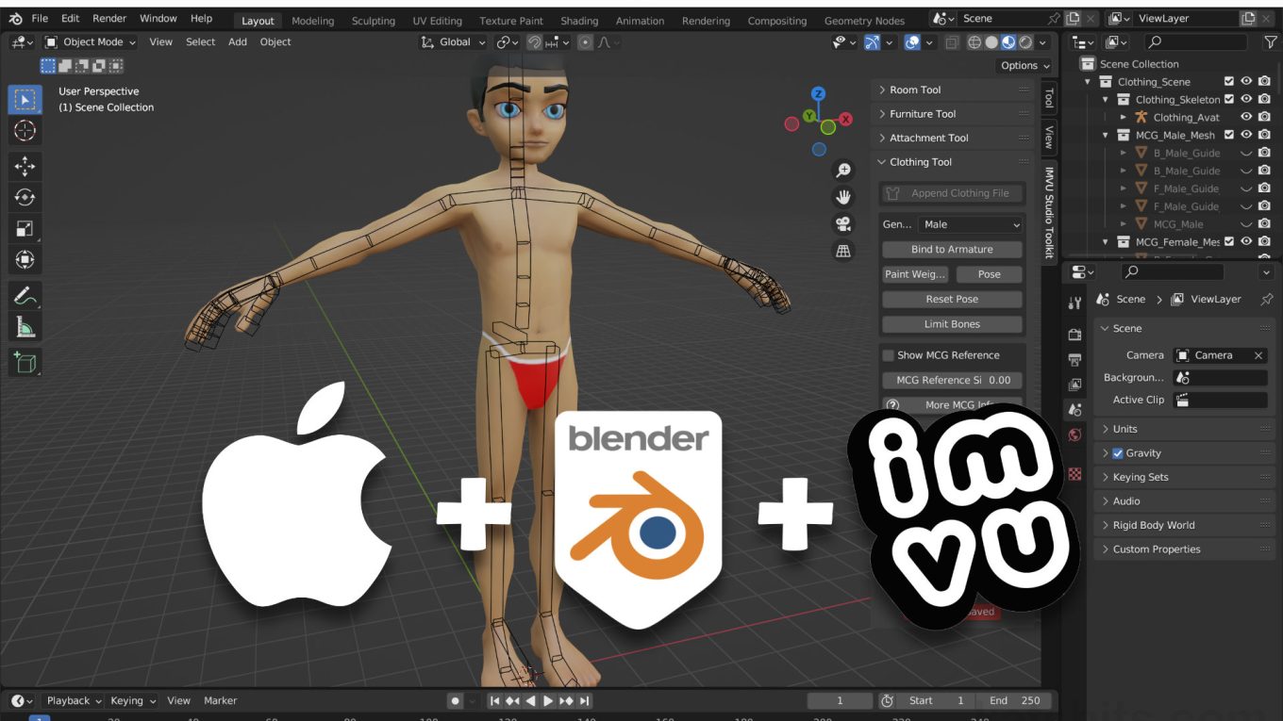Toggle X-ray mode in viewport header
1283x721 pixels.
click(952, 42)
